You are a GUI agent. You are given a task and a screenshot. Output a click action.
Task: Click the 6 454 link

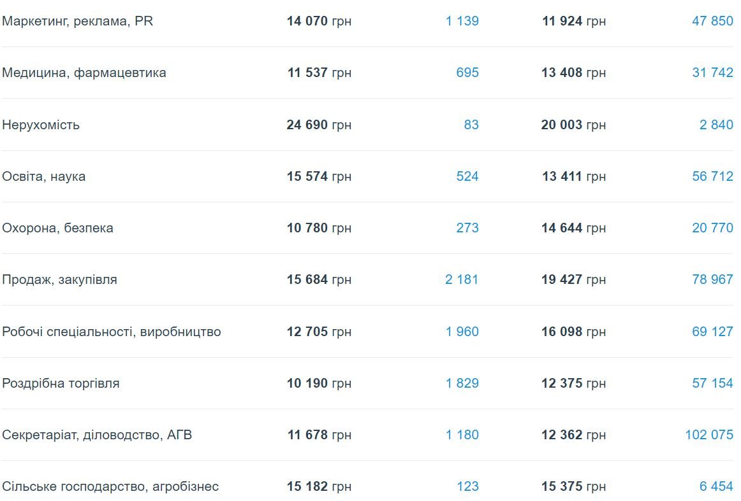(716, 486)
